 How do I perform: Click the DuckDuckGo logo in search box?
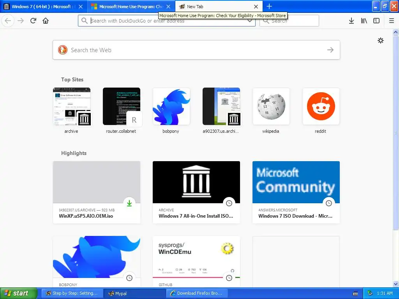click(x=63, y=50)
